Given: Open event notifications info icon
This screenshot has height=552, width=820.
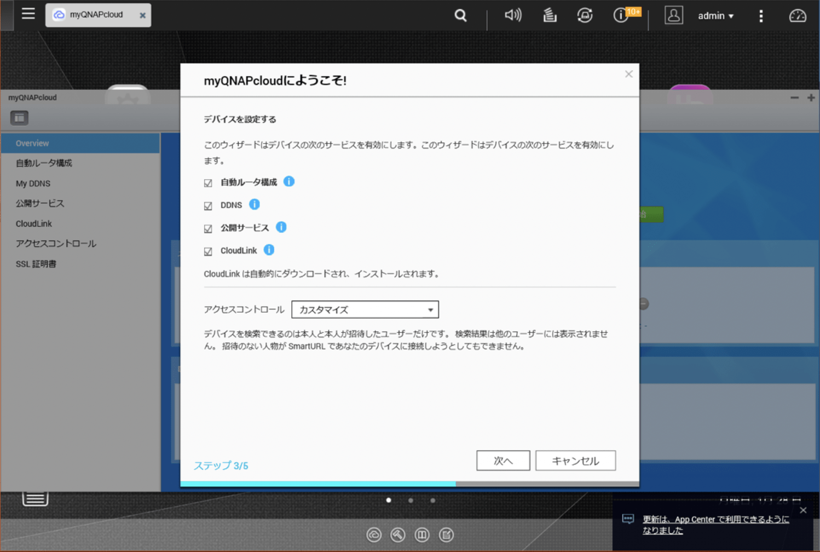Looking at the screenshot, I should [x=620, y=15].
